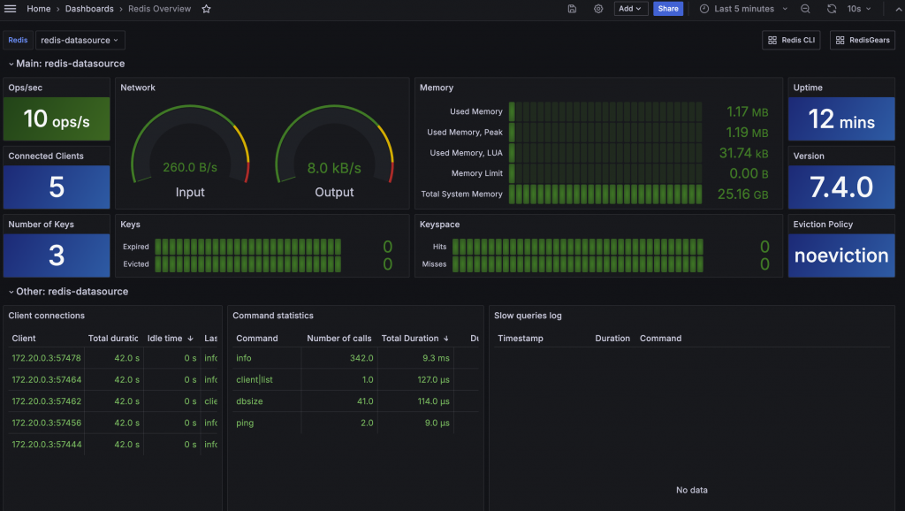This screenshot has width=905, height=511.
Task: Star the Redis Overview dashboard
Action: [206, 9]
